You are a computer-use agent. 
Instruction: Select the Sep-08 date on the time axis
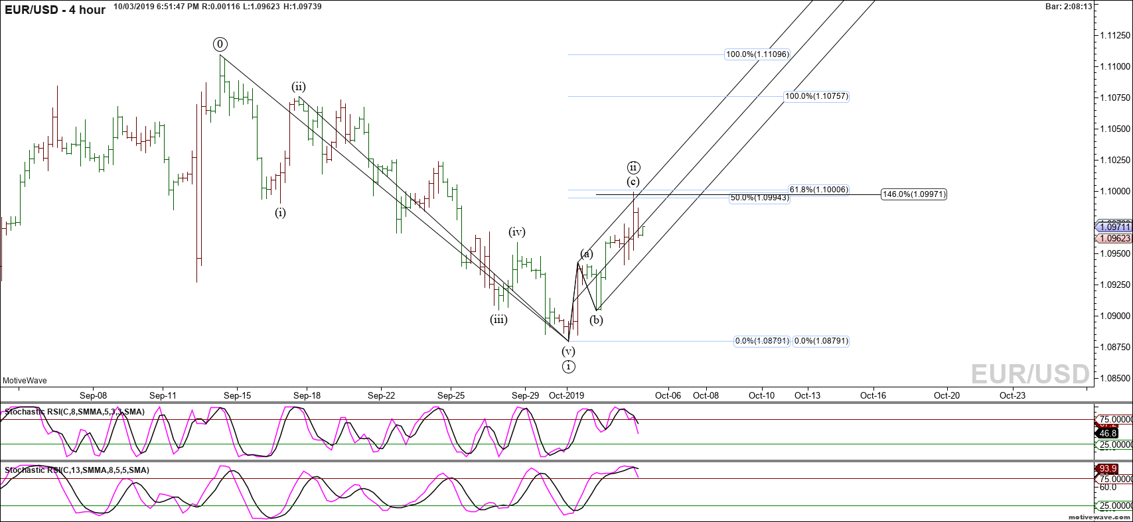coord(94,395)
